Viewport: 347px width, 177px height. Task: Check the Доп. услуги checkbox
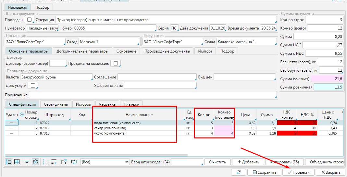tap(32, 85)
